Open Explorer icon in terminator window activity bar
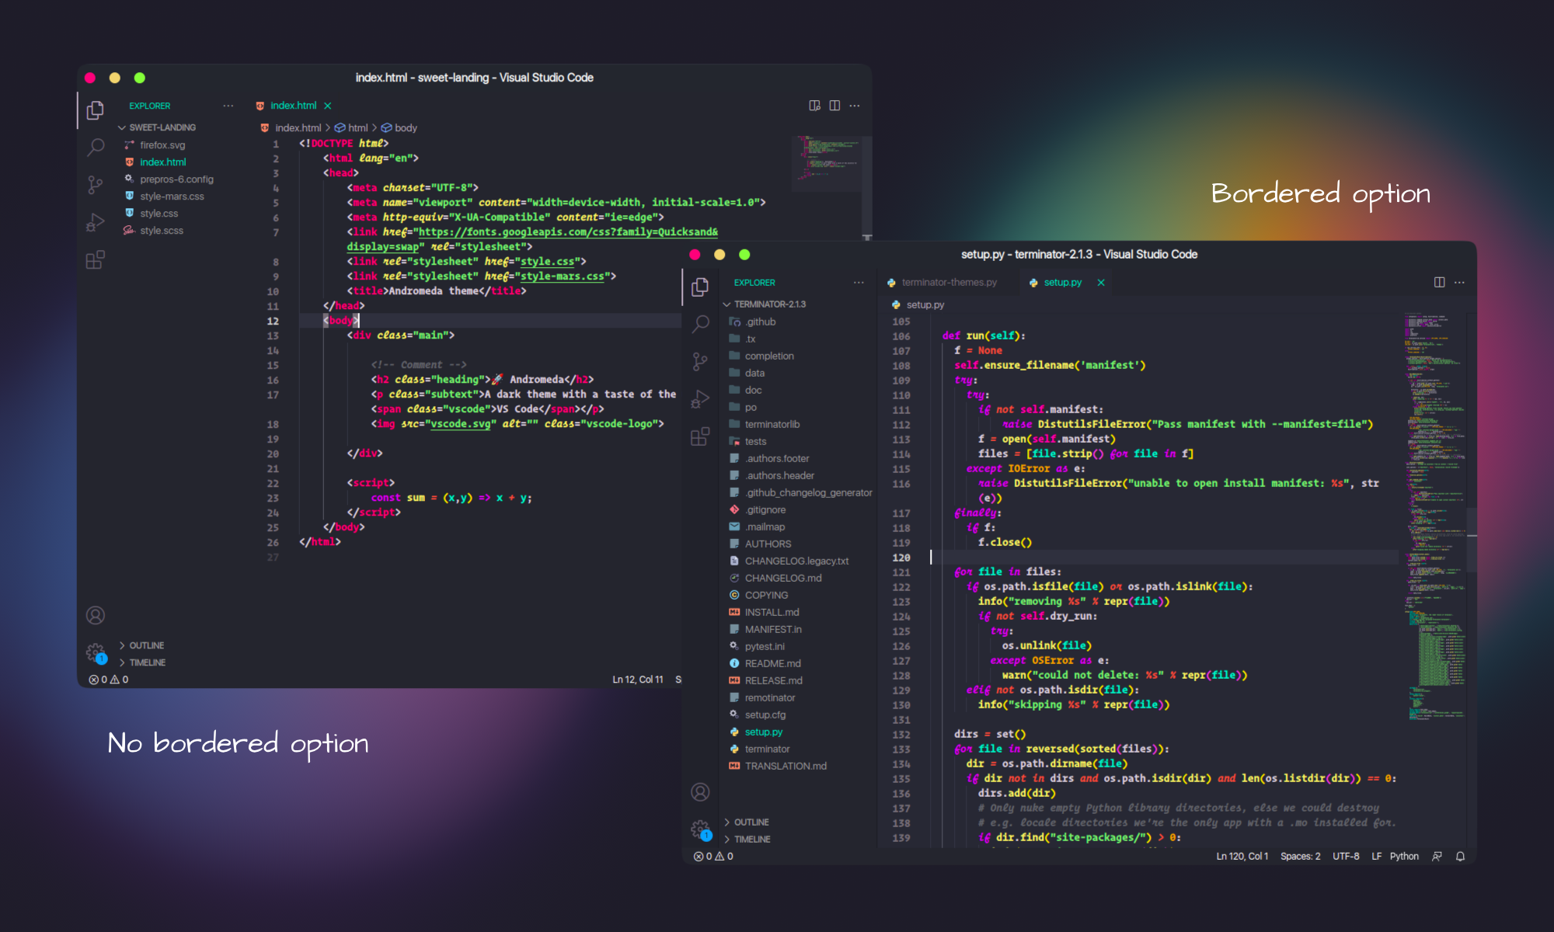The height and width of the screenshot is (932, 1554). (x=700, y=287)
